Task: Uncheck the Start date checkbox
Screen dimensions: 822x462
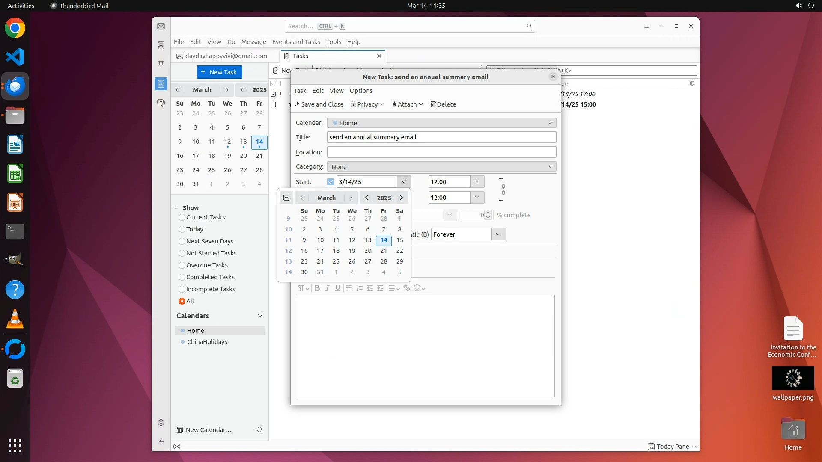Action: click(x=331, y=182)
